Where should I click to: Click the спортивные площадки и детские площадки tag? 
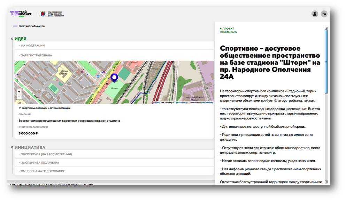46,108
